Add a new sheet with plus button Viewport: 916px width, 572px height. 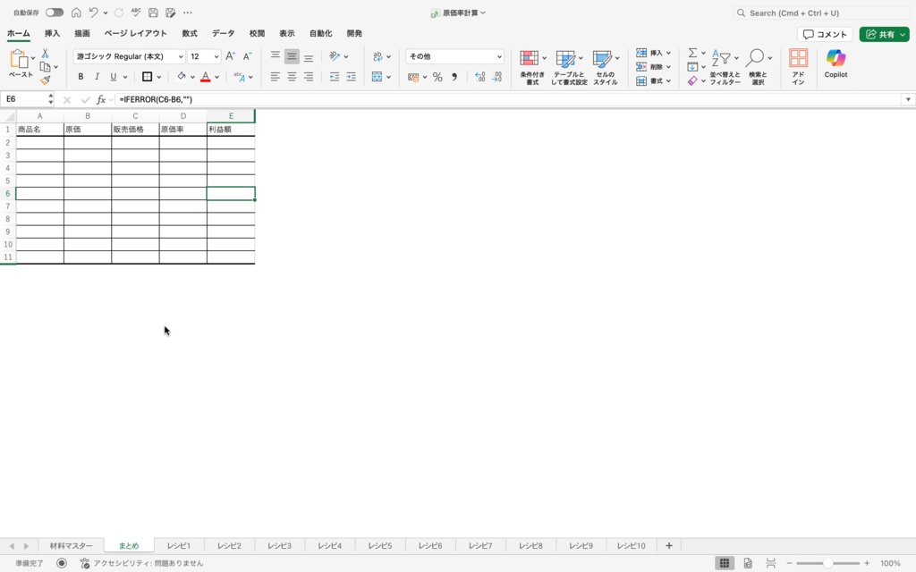click(669, 546)
